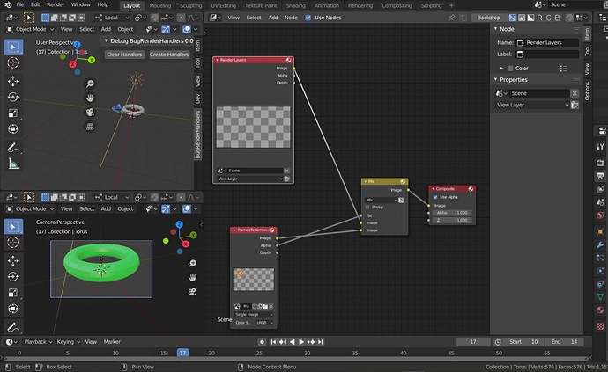Select the Cursor tool in upper viewport
Image resolution: width=608 pixels, height=372 pixels.
point(13,62)
